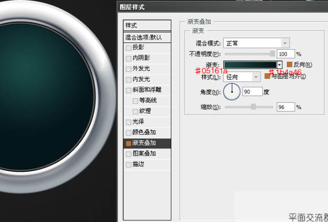Image resolution: width=328 pixels, height=222 pixels.
Task: Tick the 外发光 outer glow checkbox
Action: click(128, 69)
